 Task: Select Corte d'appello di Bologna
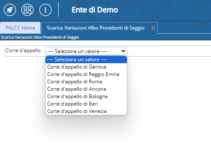[86, 96]
